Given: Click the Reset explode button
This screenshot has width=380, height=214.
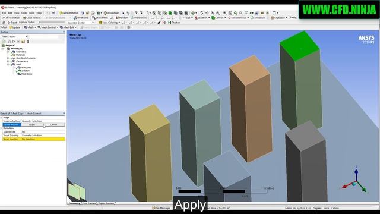Looking at the screenshot, I should click(12, 23).
